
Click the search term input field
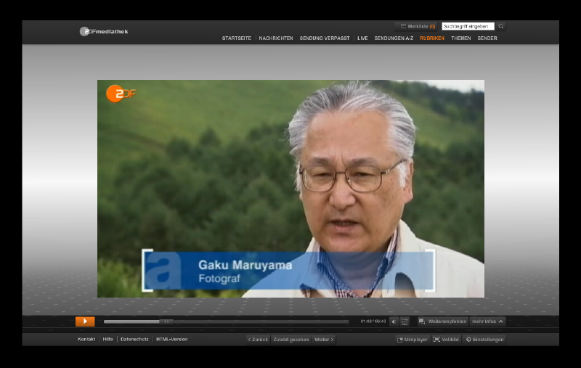click(x=467, y=26)
